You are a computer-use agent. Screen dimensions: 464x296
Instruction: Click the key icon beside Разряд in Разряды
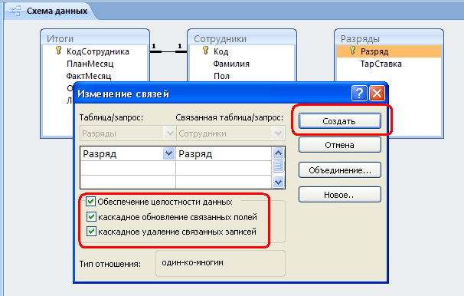tap(352, 51)
